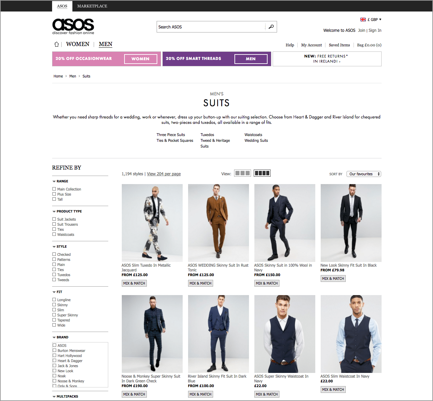This screenshot has height=401, width=433.
Task: Open the Our favourites sort dropdown
Action: 364,174
